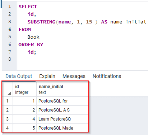
Task: Select the name_initial text column header
Action: click(63, 90)
